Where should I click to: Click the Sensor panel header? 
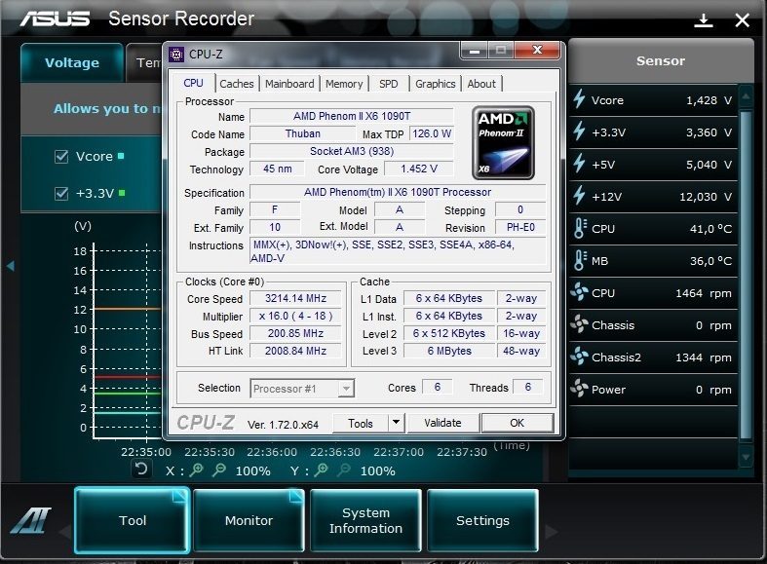click(661, 61)
